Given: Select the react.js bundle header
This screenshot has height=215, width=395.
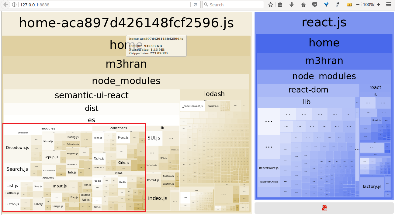Looking at the screenshot, I should 324,22.
